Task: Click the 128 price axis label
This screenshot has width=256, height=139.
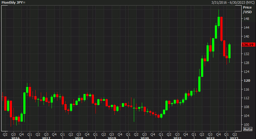Action: click(246, 63)
